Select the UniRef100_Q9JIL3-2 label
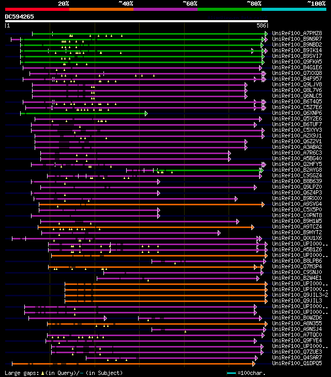The image size is (331, 377). [x=300, y=295]
